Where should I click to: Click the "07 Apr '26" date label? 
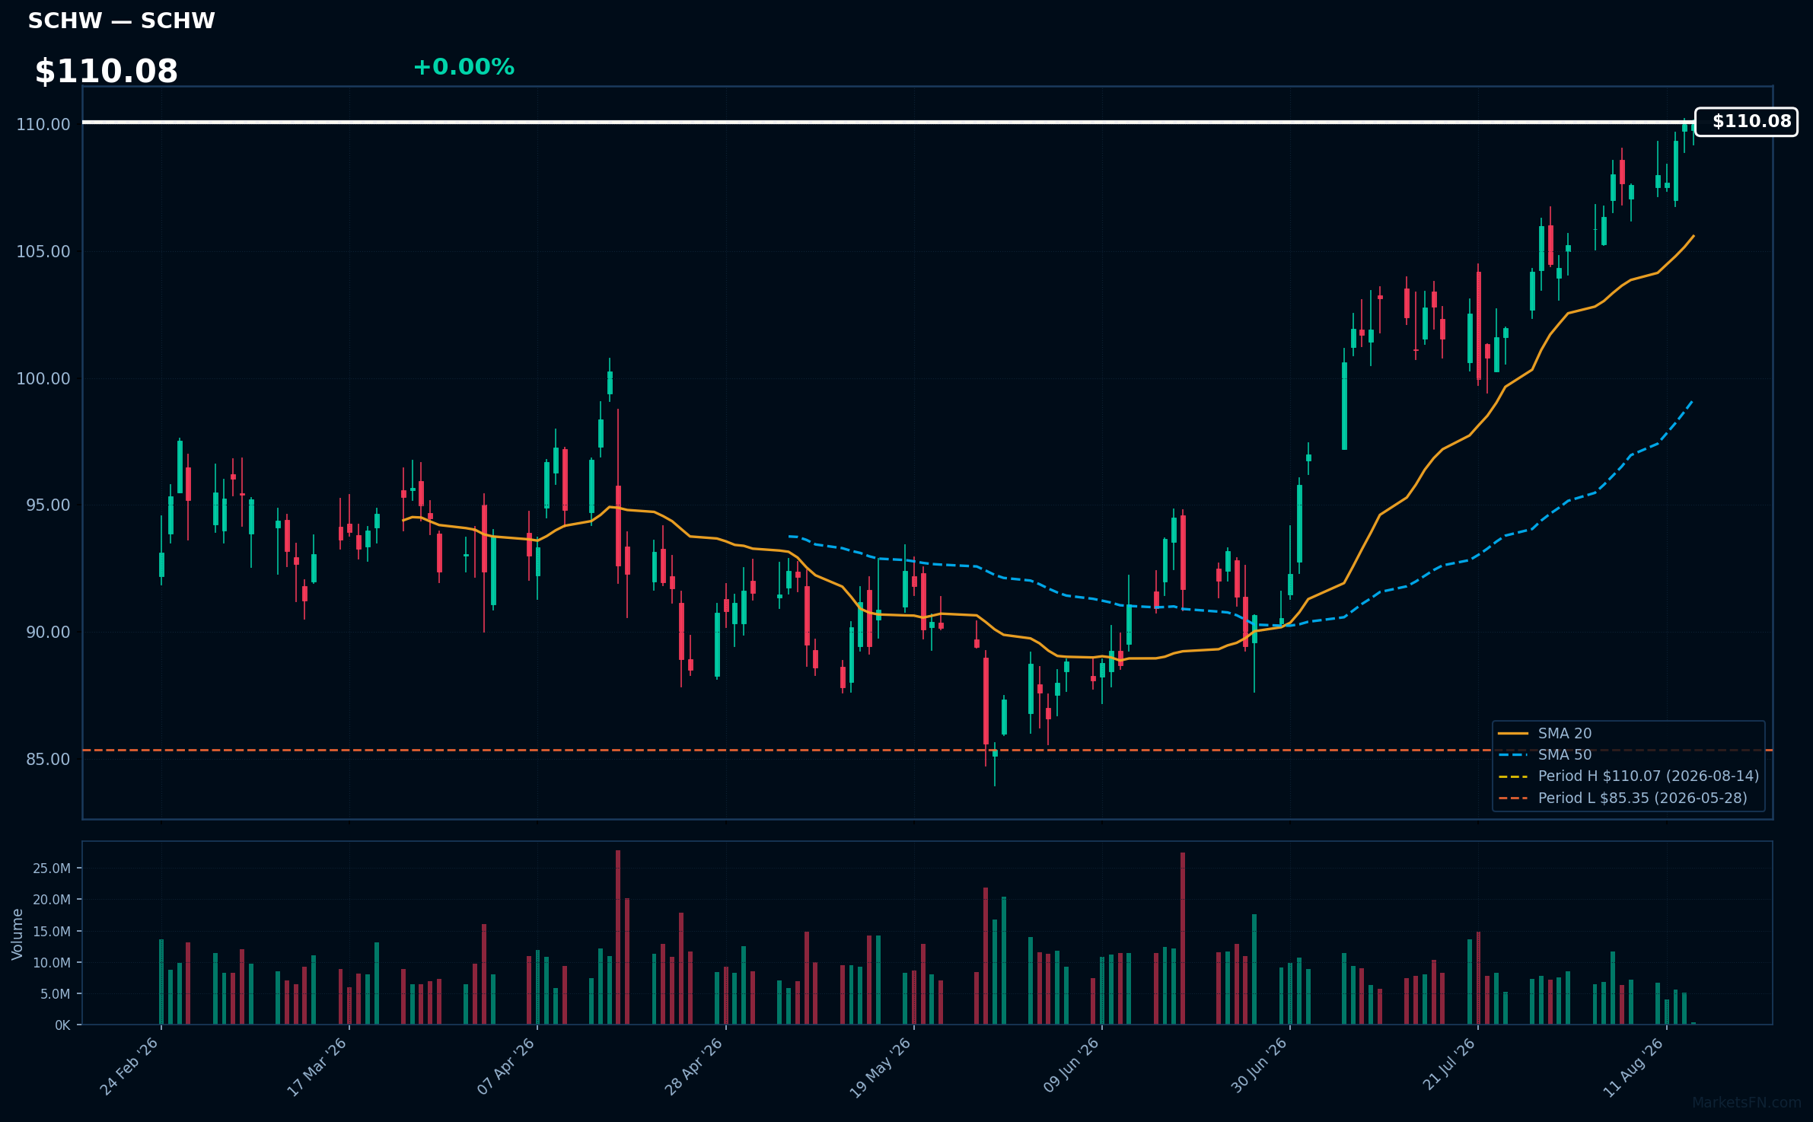(x=506, y=1066)
